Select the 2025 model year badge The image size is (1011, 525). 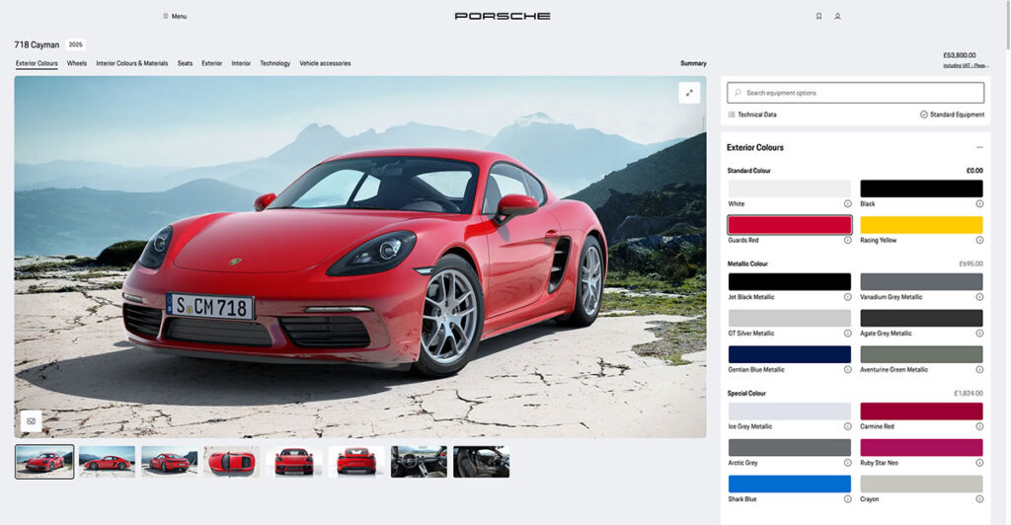click(75, 44)
